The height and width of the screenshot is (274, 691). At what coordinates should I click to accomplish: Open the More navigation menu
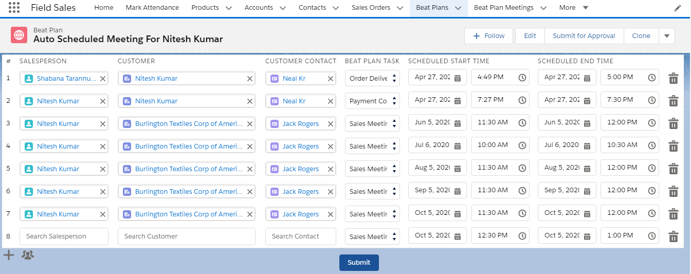point(574,8)
